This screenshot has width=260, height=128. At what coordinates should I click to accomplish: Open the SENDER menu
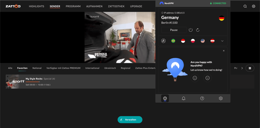click(55, 6)
